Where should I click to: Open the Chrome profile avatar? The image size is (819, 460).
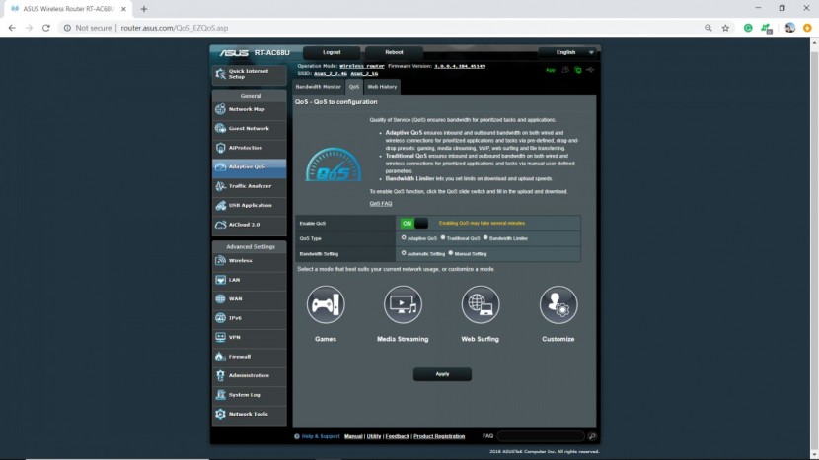click(x=789, y=28)
